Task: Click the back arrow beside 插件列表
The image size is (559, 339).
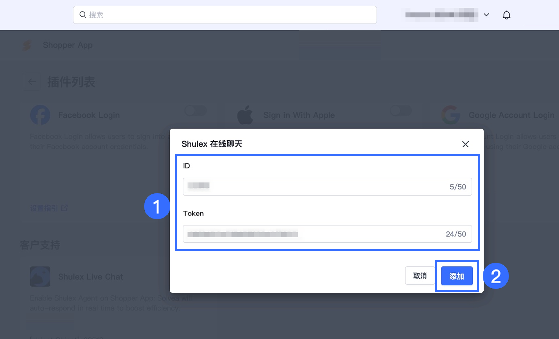Action: pyautogui.click(x=32, y=82)
